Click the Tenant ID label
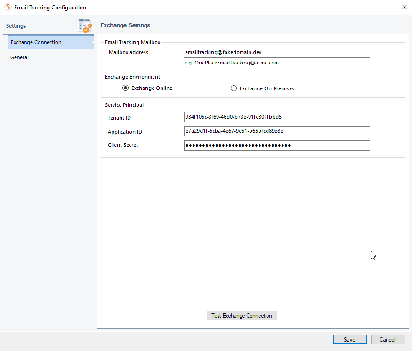 click(x=119, y=118)
